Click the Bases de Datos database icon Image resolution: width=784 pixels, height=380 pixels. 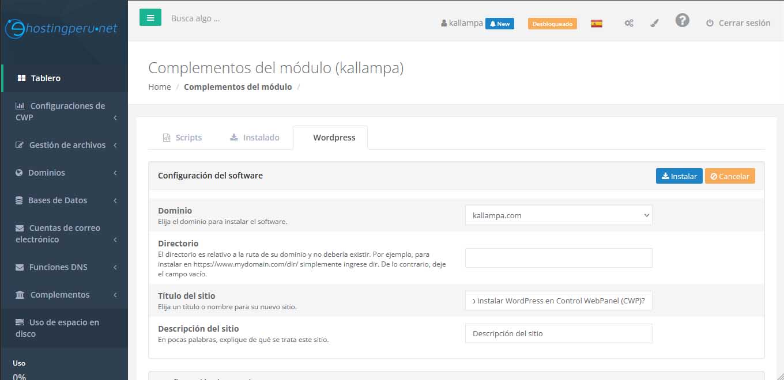pos(19,200)
